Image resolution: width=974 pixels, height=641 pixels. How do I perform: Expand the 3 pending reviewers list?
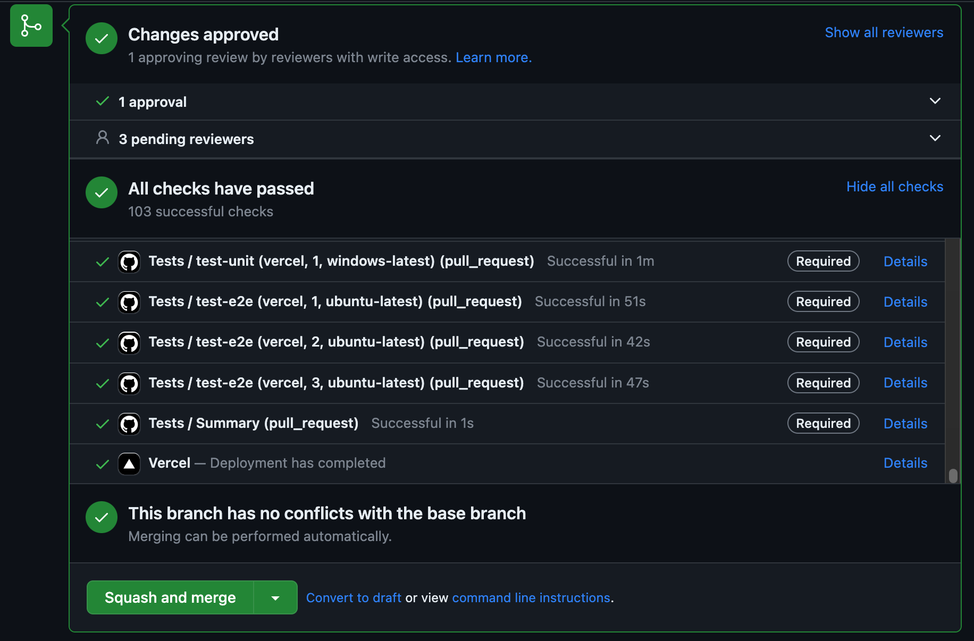935,138
